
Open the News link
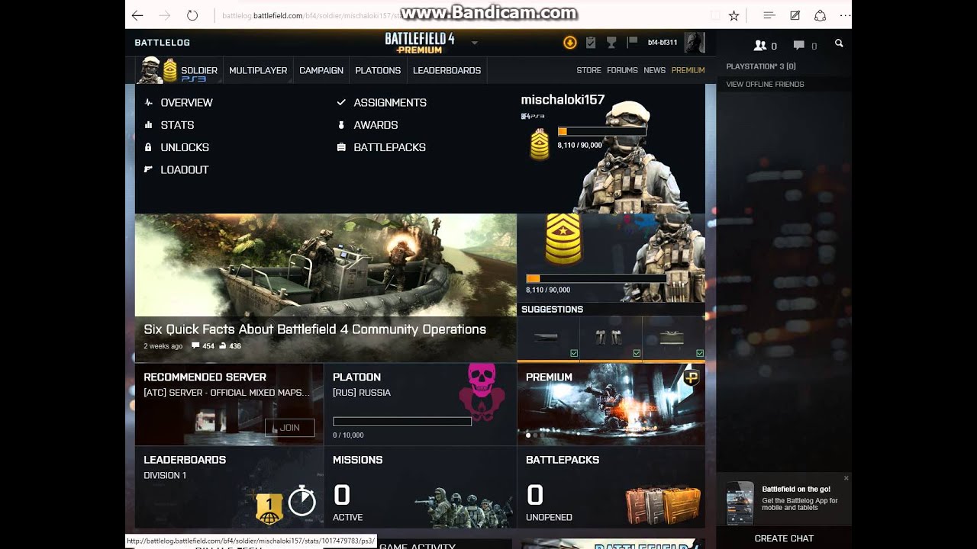click(x=654, y=70)
